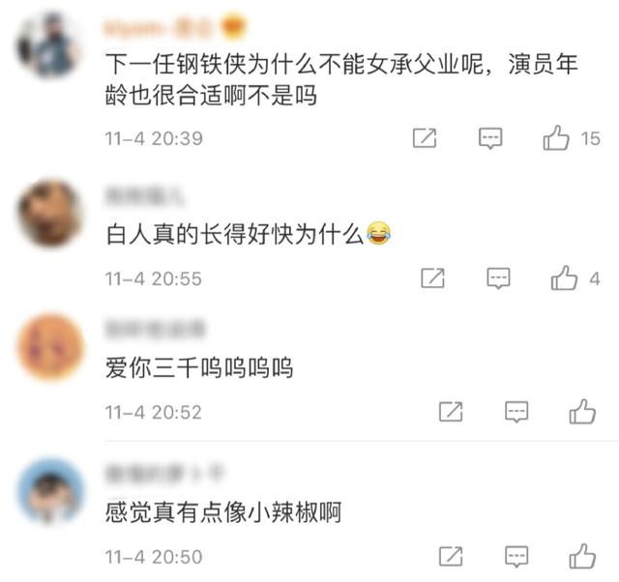Open the first commenter's profile avatar
Viewport: 619px width, 582px height.
(x=49, y=44)
